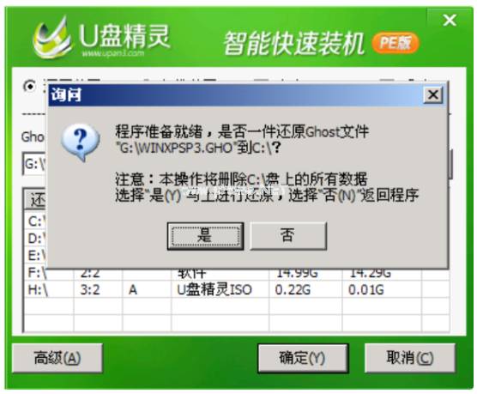Click the Ghost file path field
The width and height of the screenshot is (477, 394).
[34, 164]
